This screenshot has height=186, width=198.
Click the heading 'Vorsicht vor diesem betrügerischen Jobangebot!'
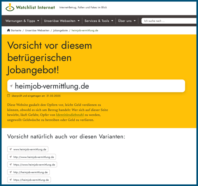(x=49, y=58)
